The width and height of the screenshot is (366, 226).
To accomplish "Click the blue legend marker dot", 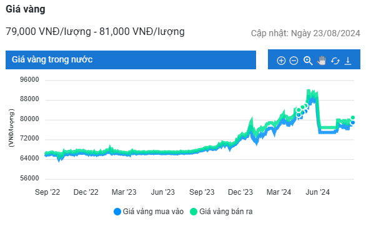I will pyautogui.click(x=117, y=212).
